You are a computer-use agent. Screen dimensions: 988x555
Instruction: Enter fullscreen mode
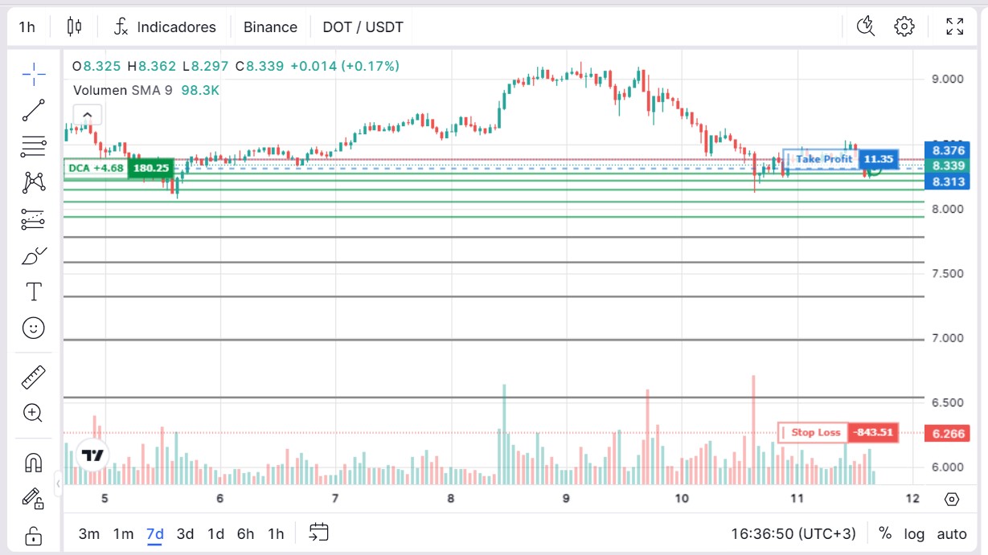(955, 27)
